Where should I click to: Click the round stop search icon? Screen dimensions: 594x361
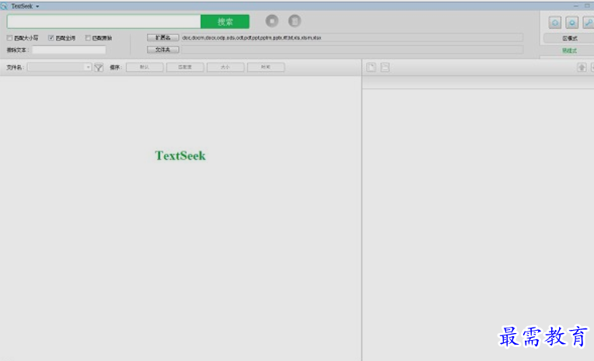tap(272, 21)
